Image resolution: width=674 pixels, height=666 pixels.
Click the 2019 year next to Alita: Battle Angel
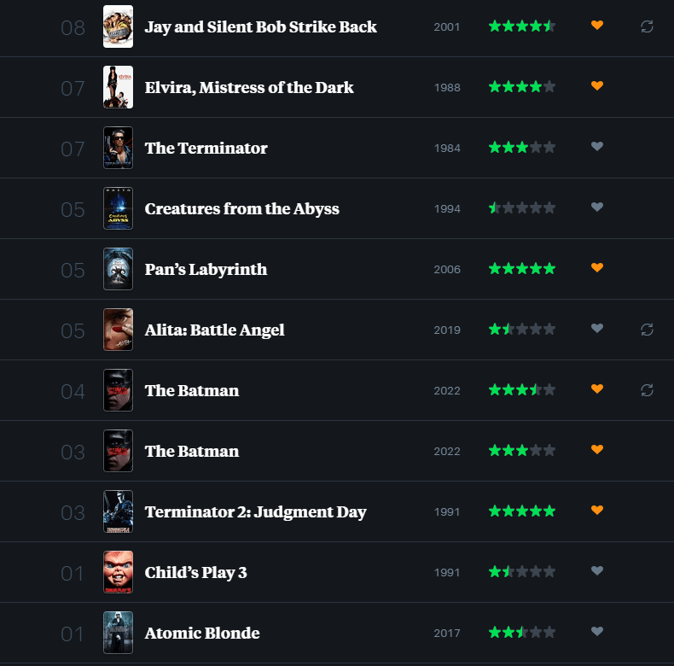click(447, 330)
